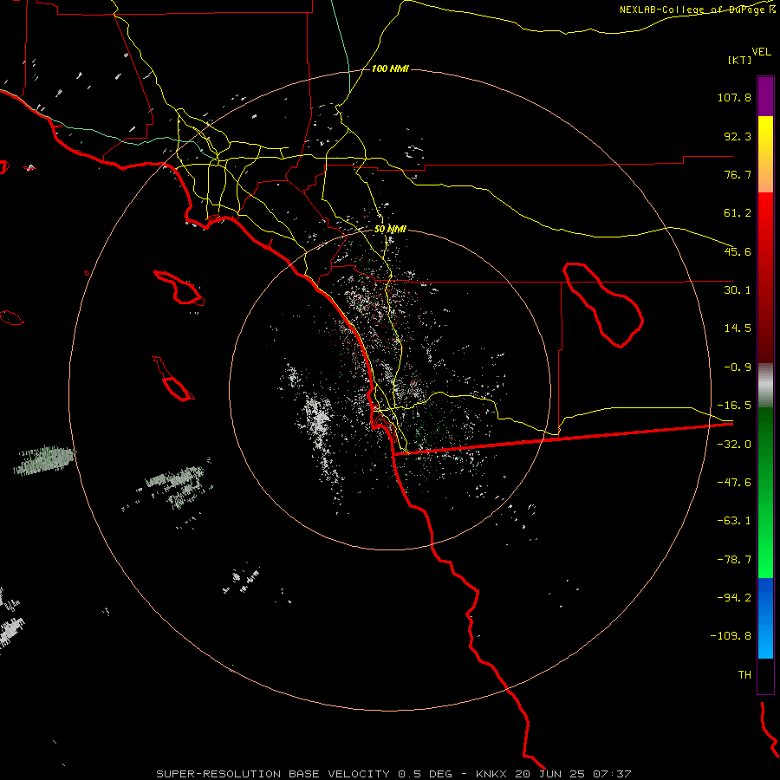Click the 100 NMI range ring label
Viewport: 780px width, 780px height.
(x=390, y=68)
